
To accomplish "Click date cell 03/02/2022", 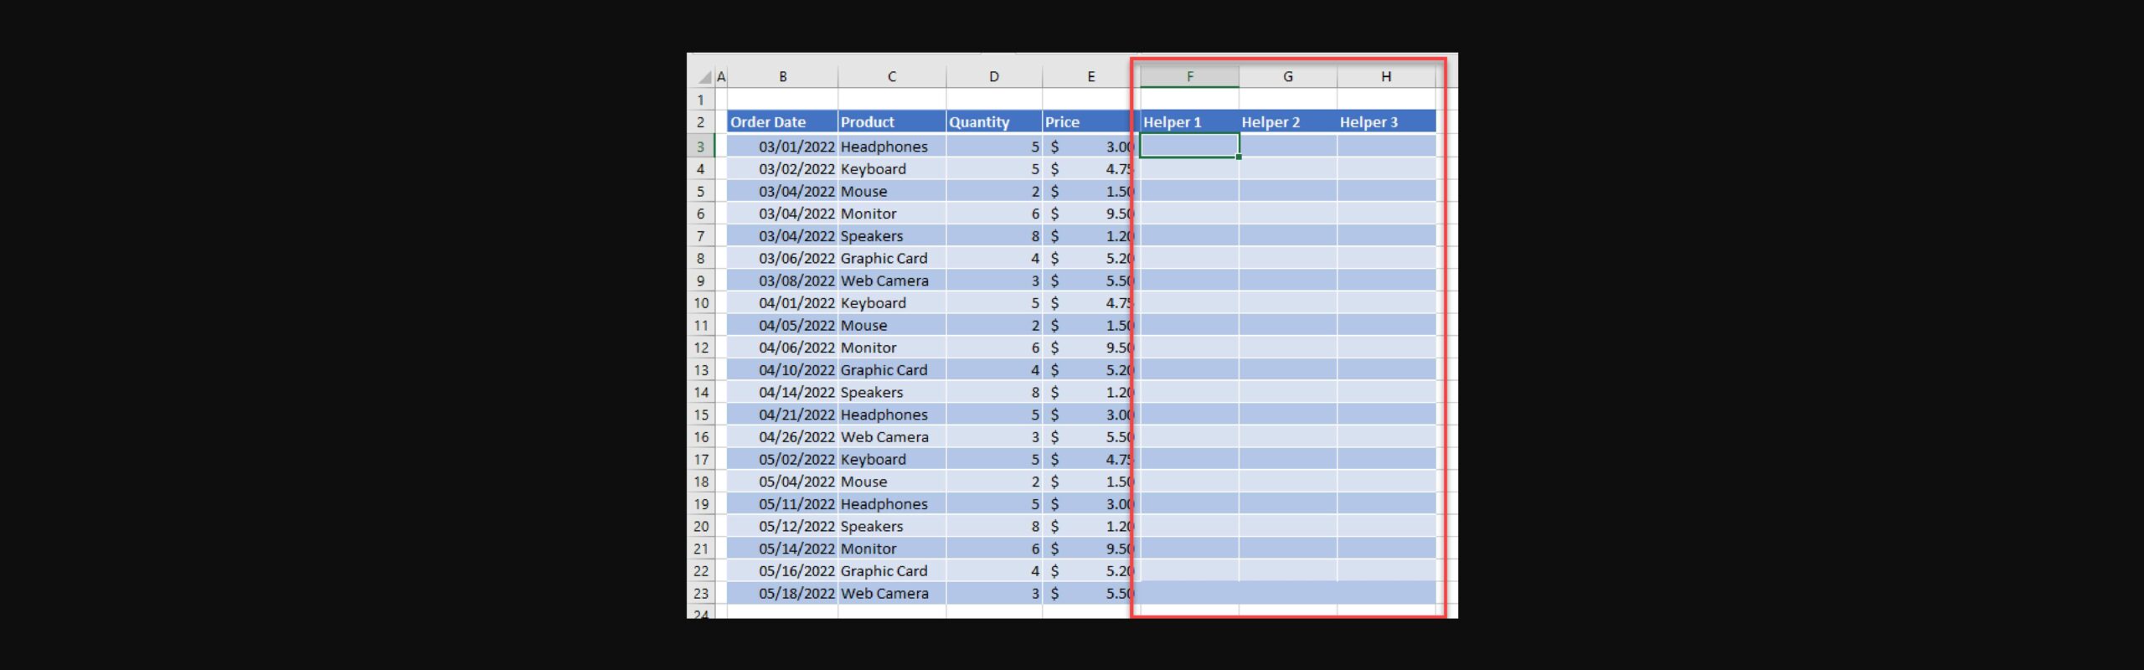I will [782, 169].
